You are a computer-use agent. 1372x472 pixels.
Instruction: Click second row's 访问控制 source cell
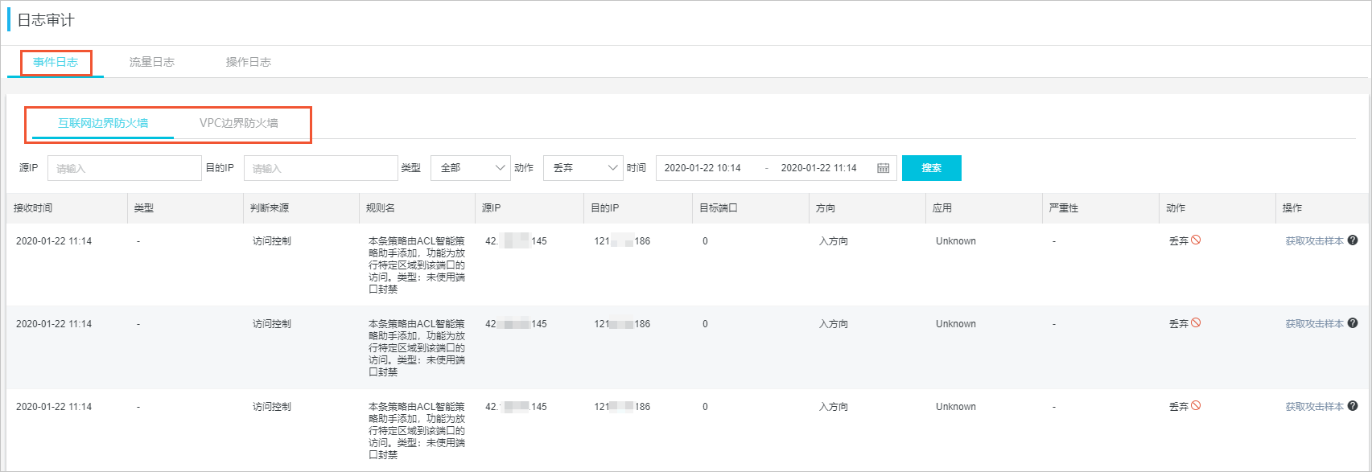coord(272,324)
